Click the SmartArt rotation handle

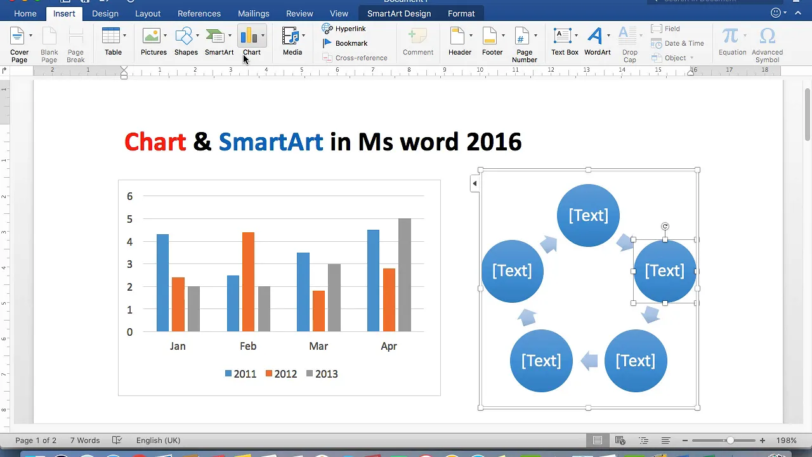click(x=665, y=227)
